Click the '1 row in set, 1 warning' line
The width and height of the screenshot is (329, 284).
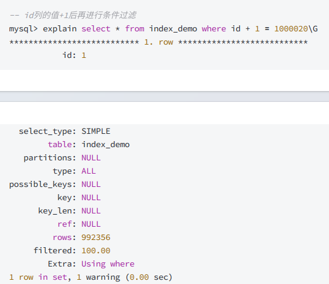[65, 277]
